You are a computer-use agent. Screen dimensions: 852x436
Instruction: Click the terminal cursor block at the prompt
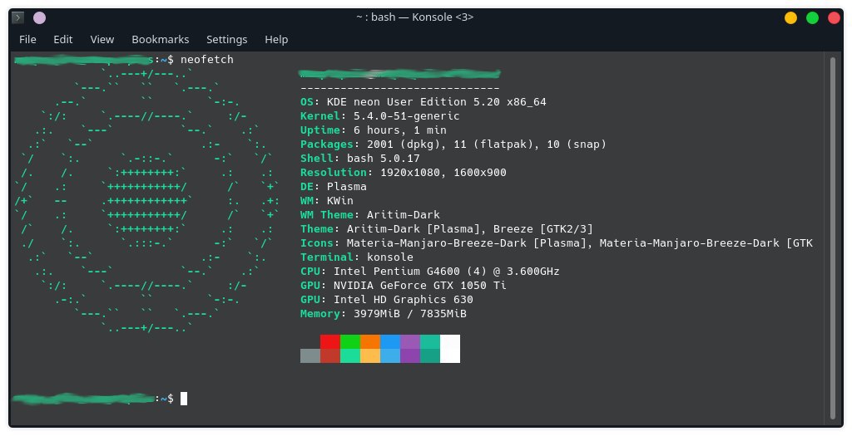coord(184,399)
